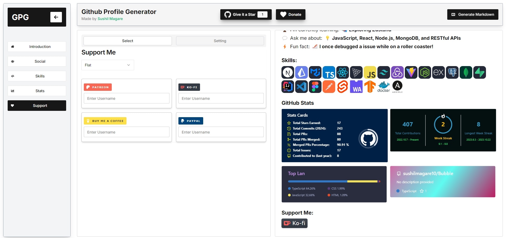This screenshot has height=238, width=506.
Task: Click the Patreon badge label
Action: click(98, 87)
